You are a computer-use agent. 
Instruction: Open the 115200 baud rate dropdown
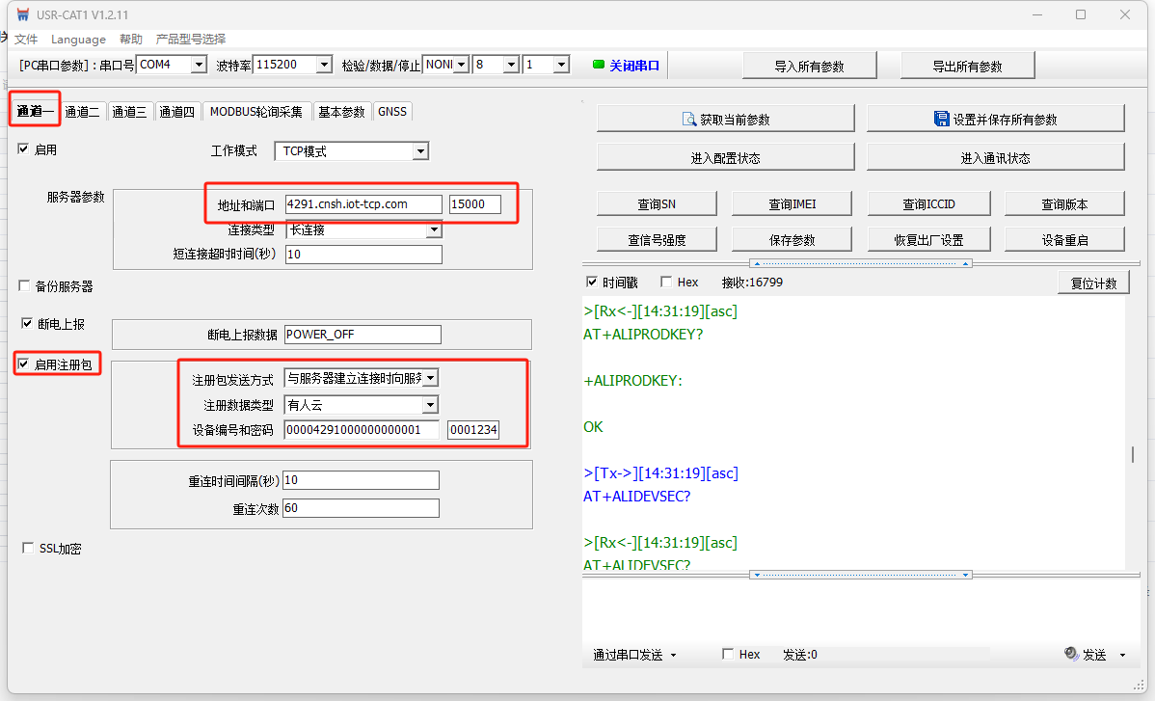324,65
